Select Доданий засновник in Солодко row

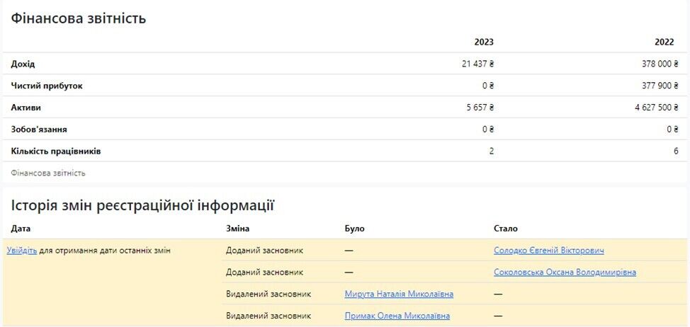pos(264,251)
